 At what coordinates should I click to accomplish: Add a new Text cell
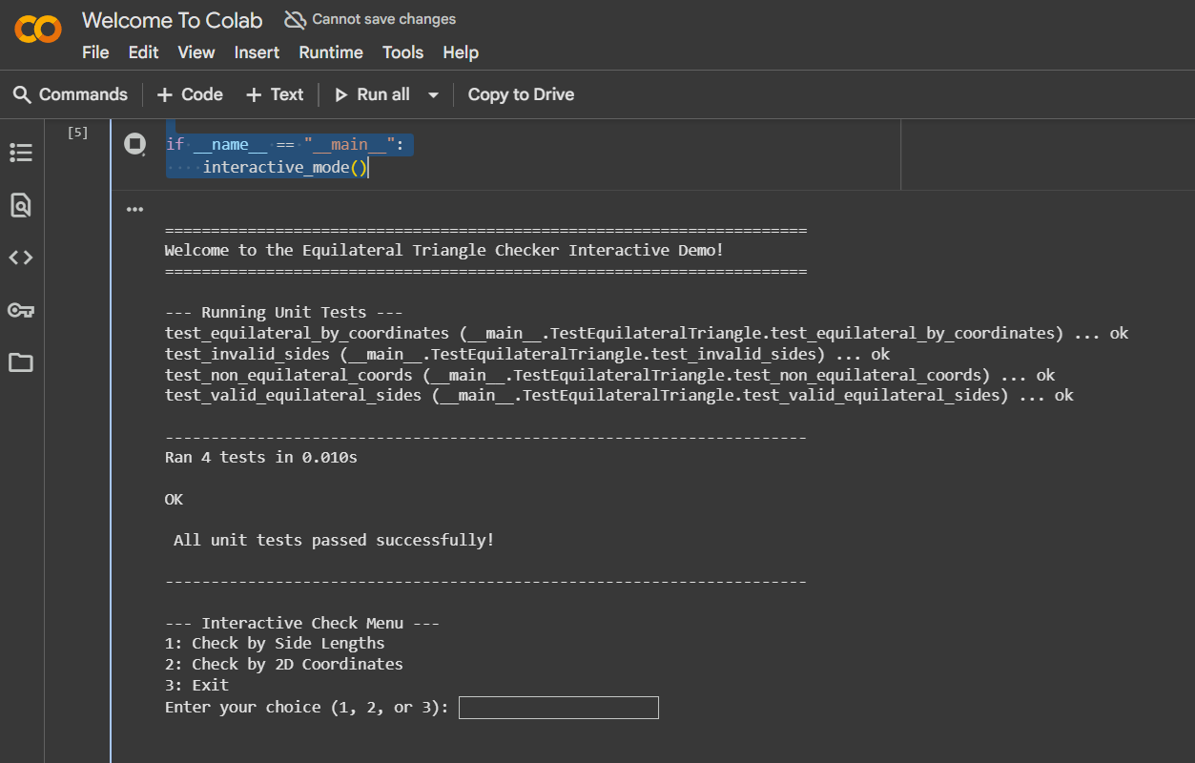[x=275, y=94]
